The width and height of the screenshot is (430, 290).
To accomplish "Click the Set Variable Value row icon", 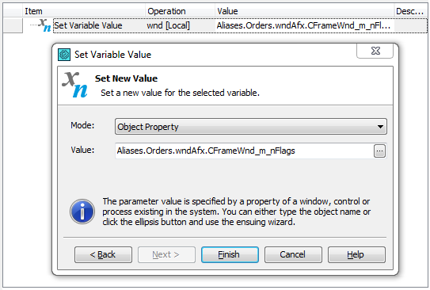I will (x=44, y=25).
